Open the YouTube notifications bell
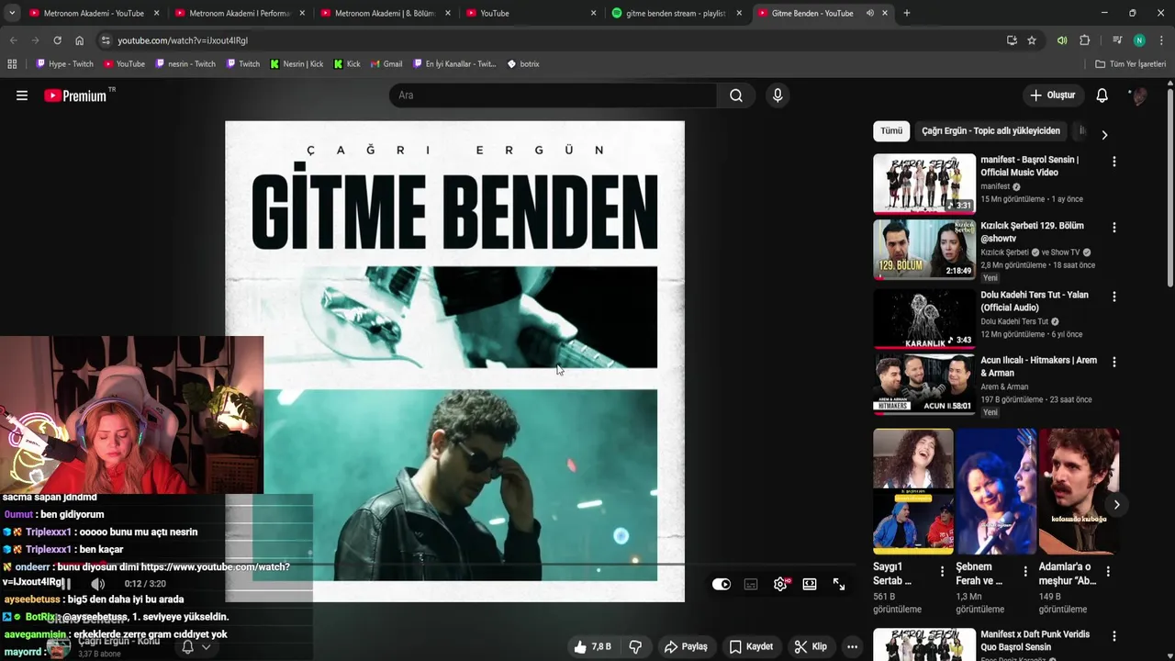Viewport: 1175px width, 661px height. tap(1102, 95)
